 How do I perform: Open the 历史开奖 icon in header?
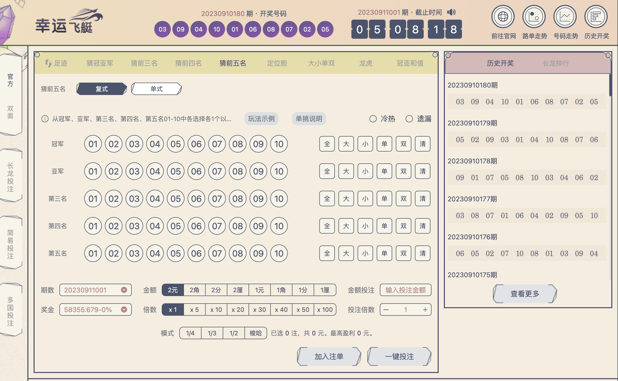[596, 17]
